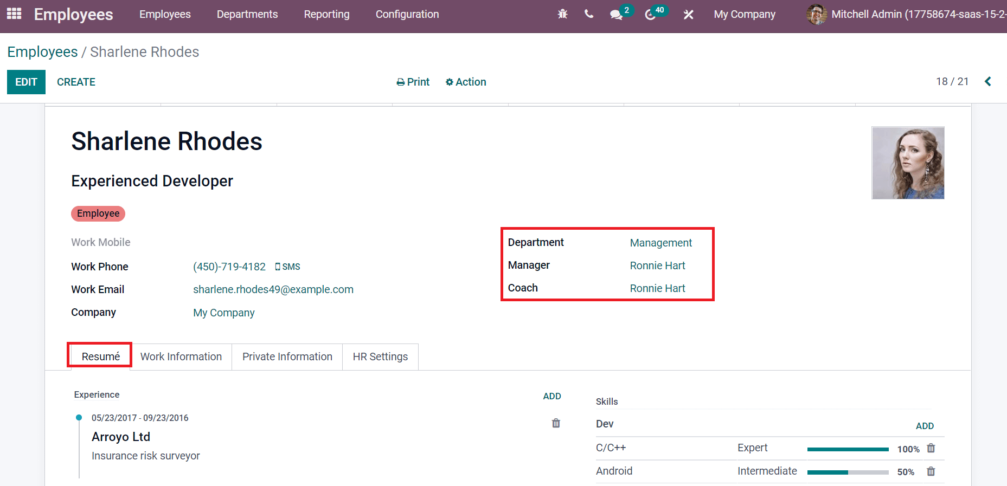1007x486 pixels.
Task: Open the Reporting menu
Action: click(x=326, y=14)
